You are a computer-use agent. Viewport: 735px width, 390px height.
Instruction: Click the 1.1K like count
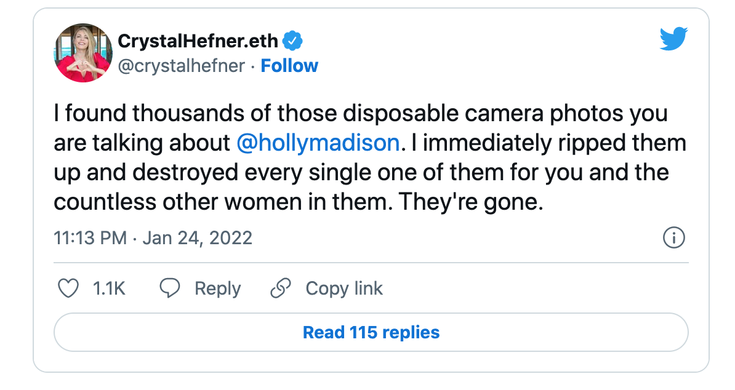pyautogui.click(x=109, y=289)
